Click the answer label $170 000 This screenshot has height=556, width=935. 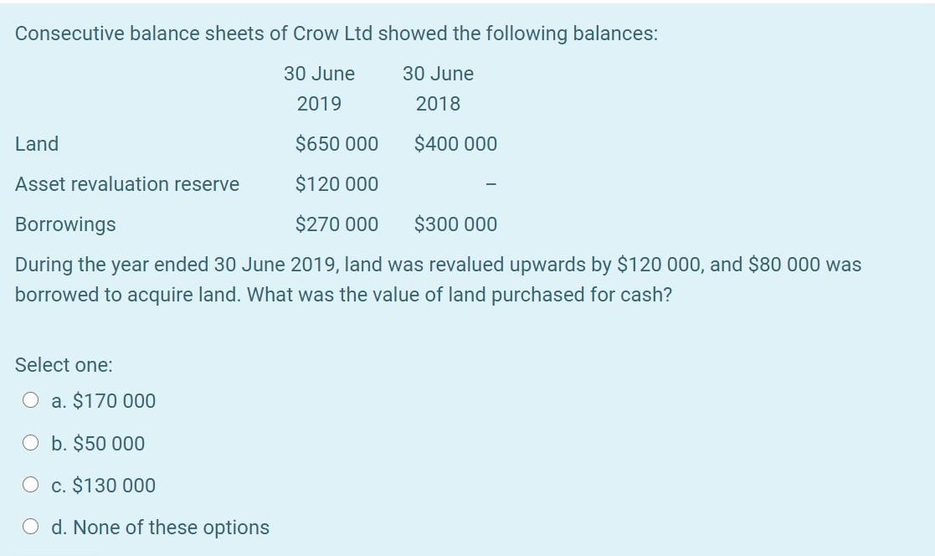pyautogui.click(x=114, y=401)
